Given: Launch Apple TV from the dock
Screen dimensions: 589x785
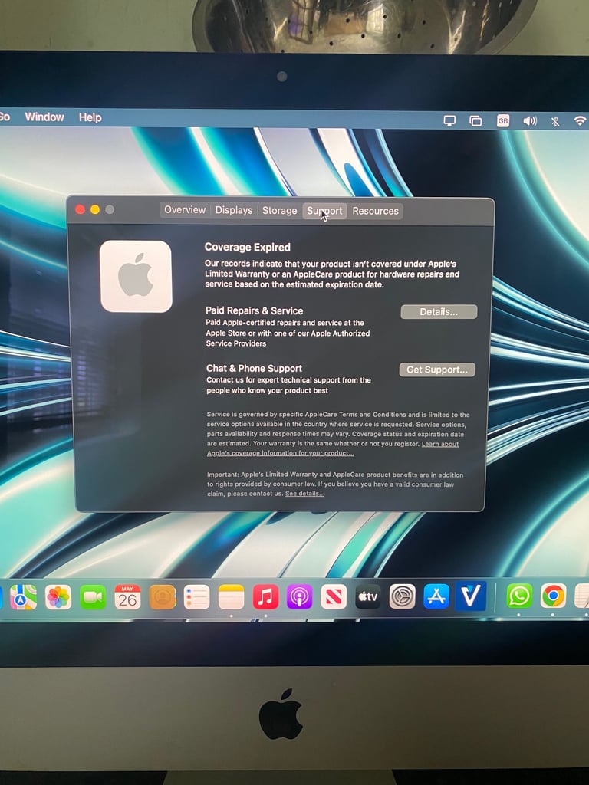Looking at the screenshot, I should point(367,596).
